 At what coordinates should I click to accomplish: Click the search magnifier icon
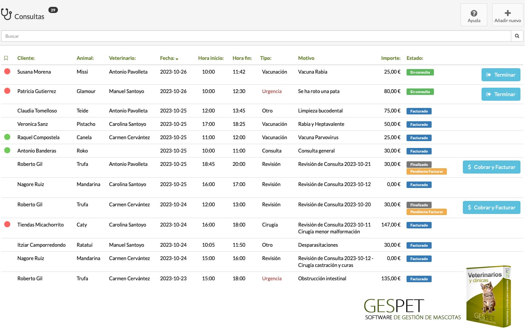click(517, 36)
